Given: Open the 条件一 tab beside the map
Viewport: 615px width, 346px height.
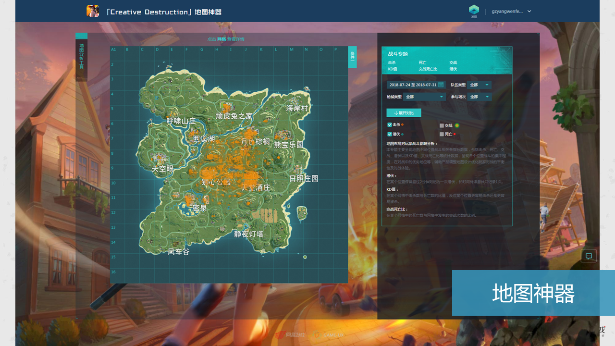Looking at the screenshot, I should coord(352,57).
